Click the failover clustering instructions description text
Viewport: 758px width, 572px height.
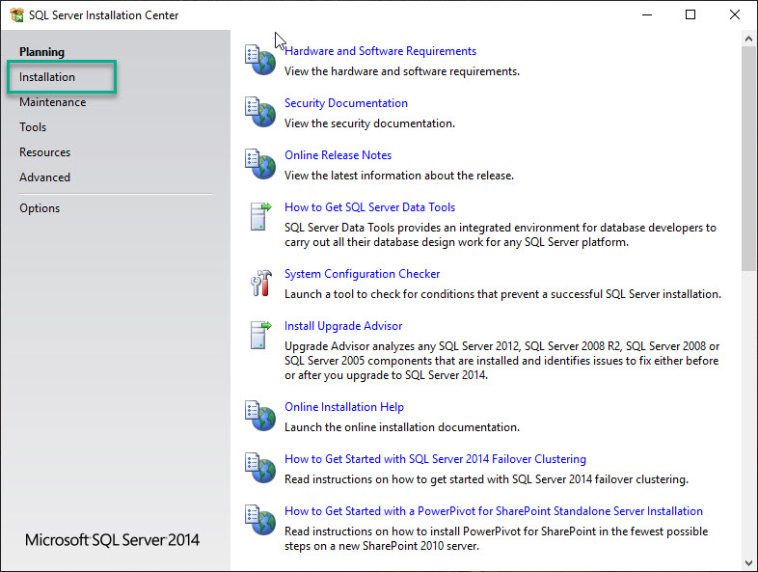[x=486, y=479]
